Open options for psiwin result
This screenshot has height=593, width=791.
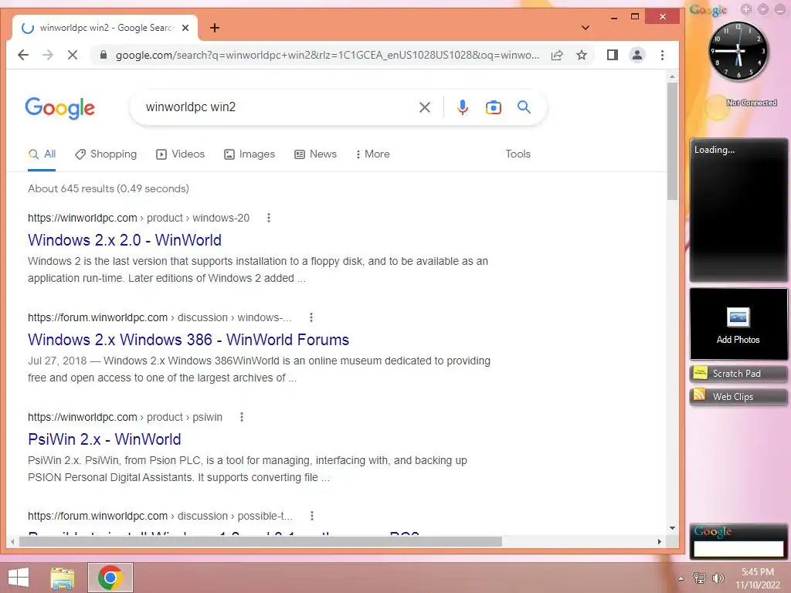(242, 417)
